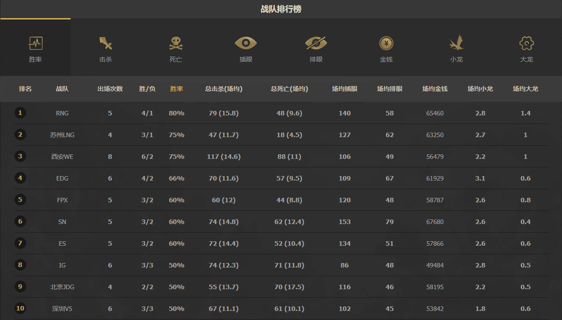Image resolution: width=562 pixels, height=320 pixels.
Task: Click the 61929 gold value for EDG
Action: pyautogui.click(x=435, y=178)
